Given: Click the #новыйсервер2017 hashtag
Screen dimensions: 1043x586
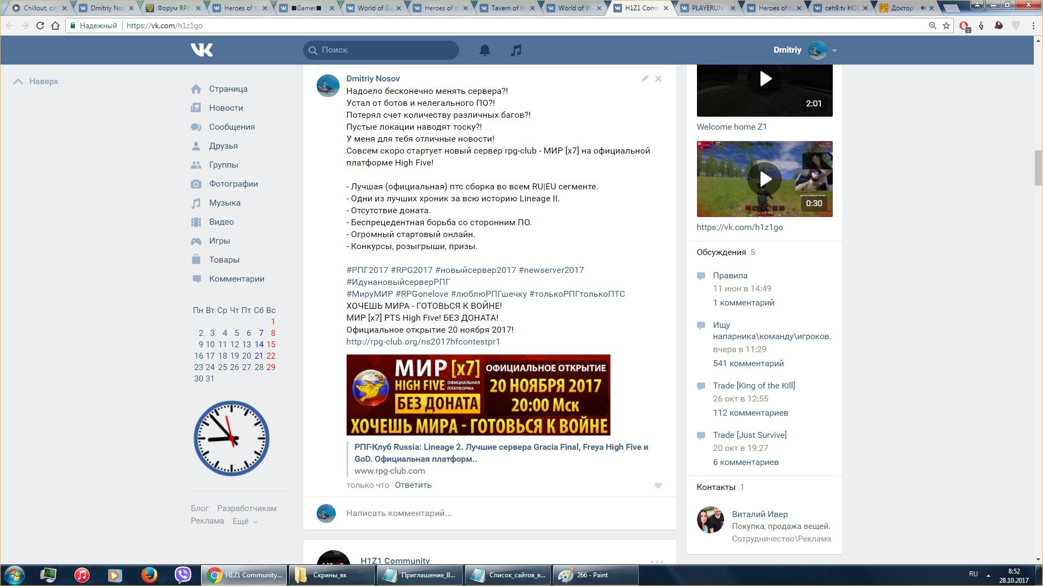Looking at the screenshot, I should 476,270.
